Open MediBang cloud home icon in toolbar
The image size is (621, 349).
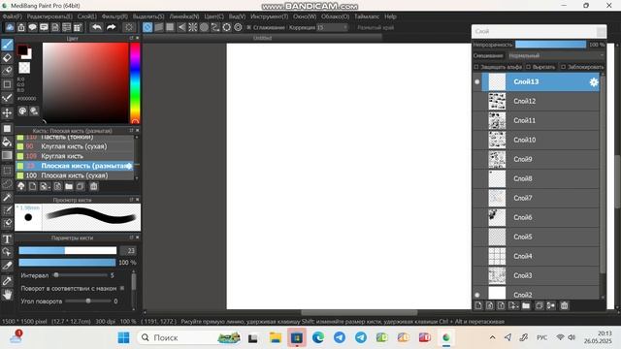coord(10,27)
